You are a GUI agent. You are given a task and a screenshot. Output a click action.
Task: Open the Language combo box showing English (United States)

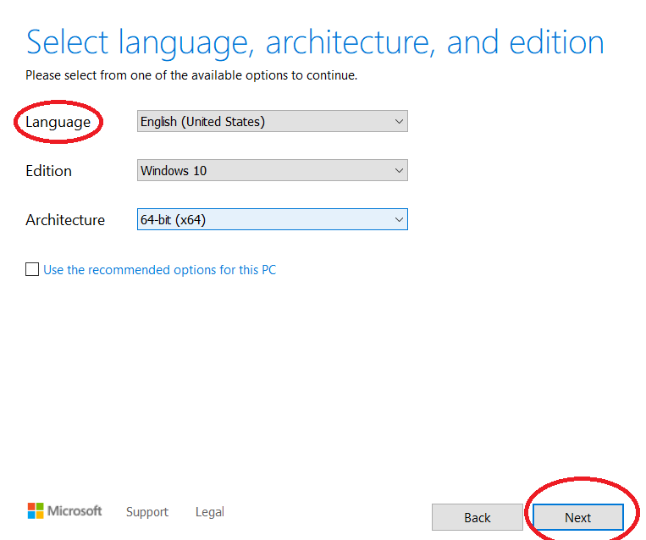262,122
